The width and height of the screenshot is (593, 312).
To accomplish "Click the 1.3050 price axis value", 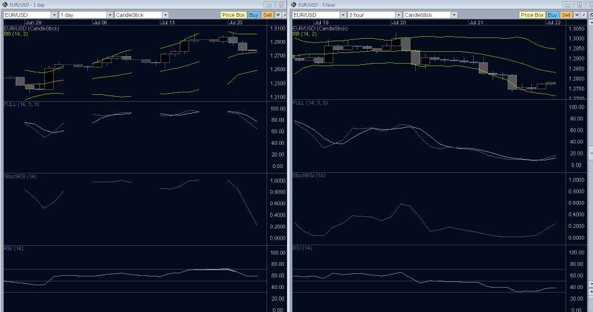I will [x=577, y=29].
